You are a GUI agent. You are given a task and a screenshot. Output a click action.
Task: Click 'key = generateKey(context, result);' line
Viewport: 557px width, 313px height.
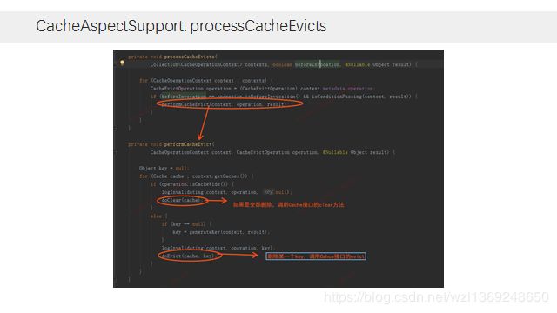(x=221, y=232)
